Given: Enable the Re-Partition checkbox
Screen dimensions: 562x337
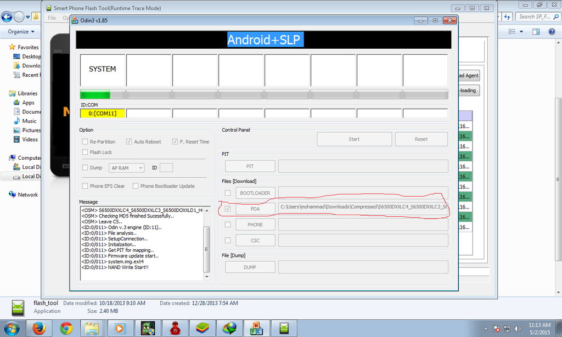Looking at the screenshot, I should [x=85, y=142].
